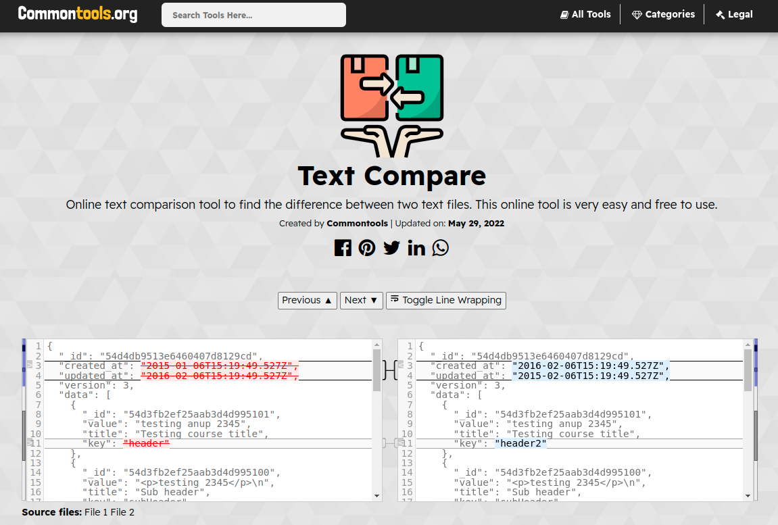778x525 pixels.
Task: Click merge arrow on right line 3
Action: coord(401,366)
